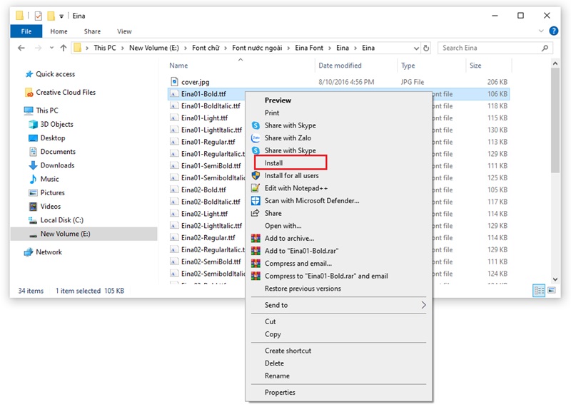The width and height of the screenshot is (571, 409).
Task: Switch to large thumbnails view icon
Action: click(552, 291)
